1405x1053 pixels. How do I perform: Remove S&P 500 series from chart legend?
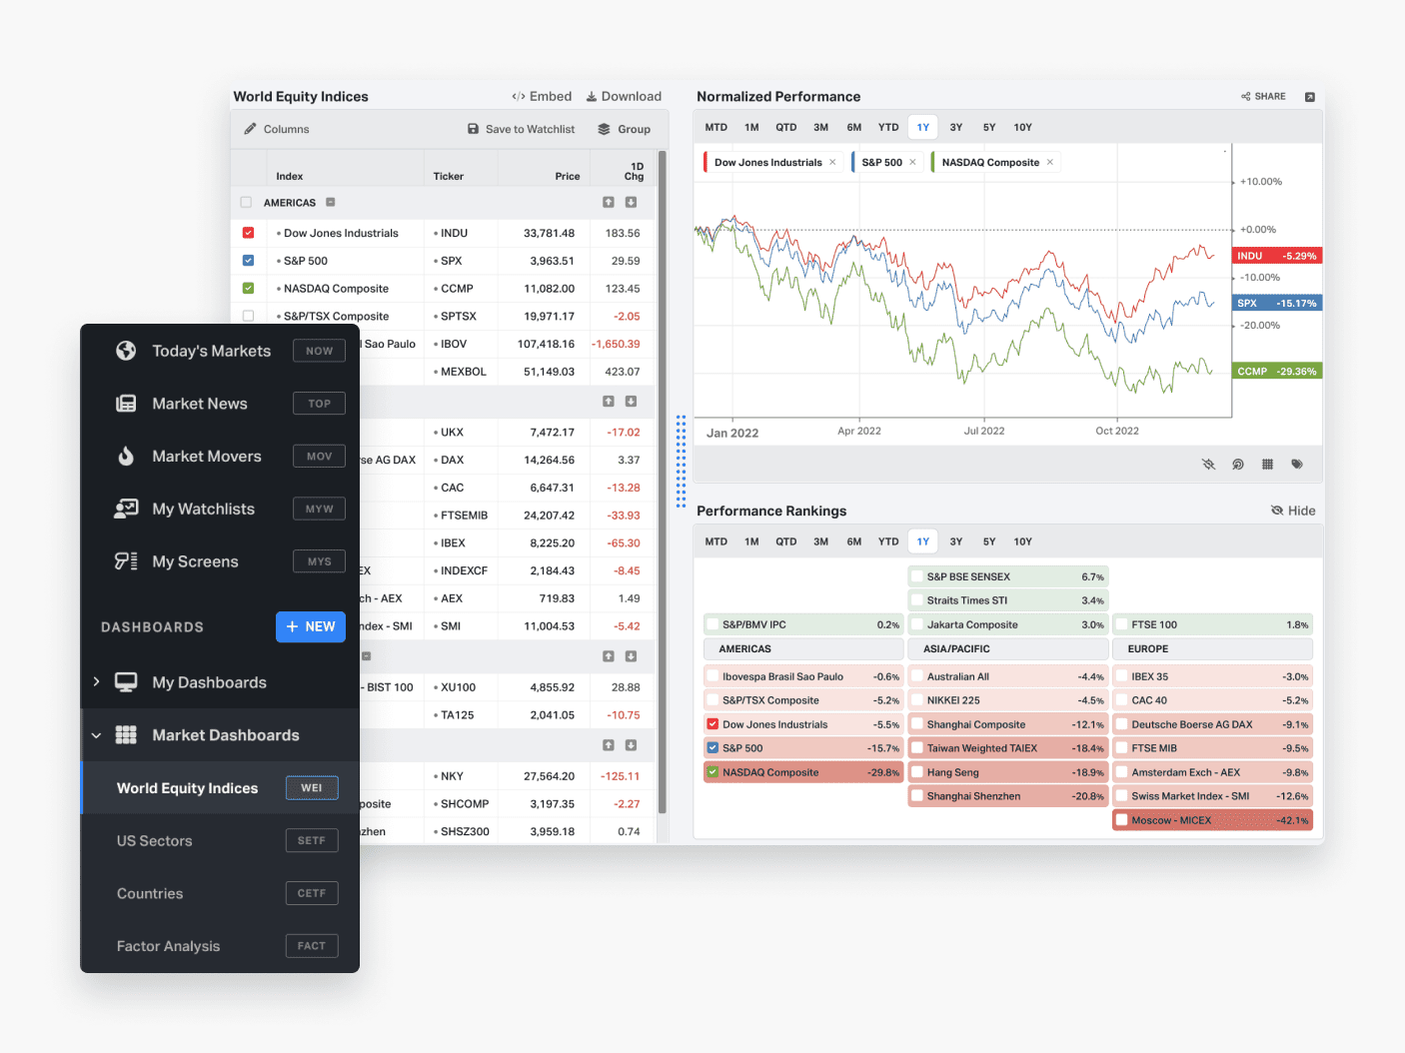click(x=912, y=163)
